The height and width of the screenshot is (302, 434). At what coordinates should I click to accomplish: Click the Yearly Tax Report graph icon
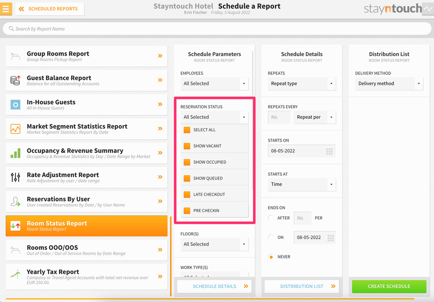click(x=16, y=274)
